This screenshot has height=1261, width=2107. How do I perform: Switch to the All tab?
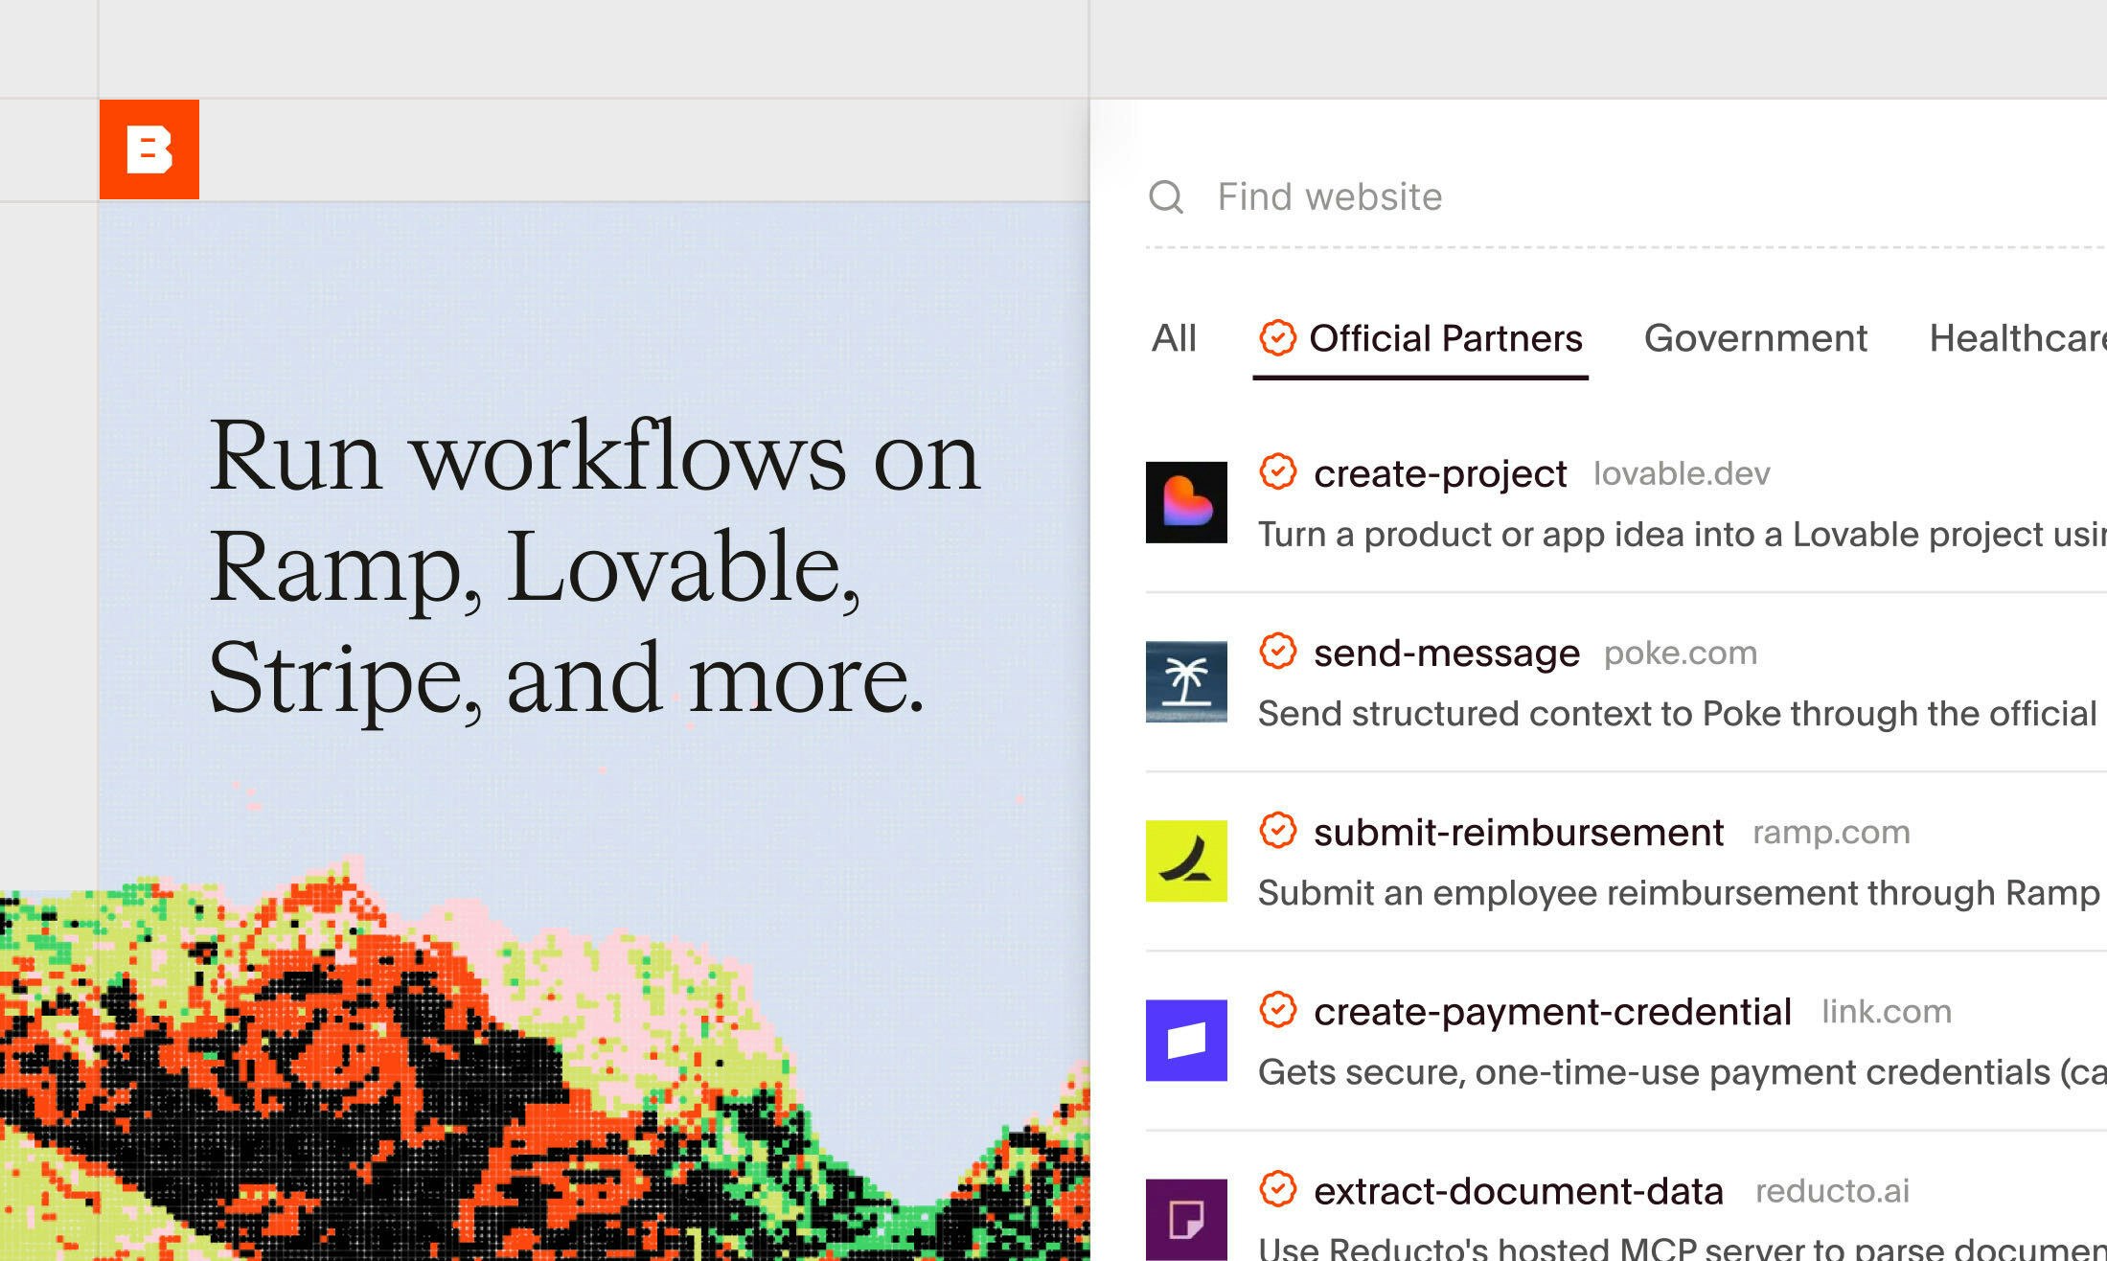[x=1174, y=338]
